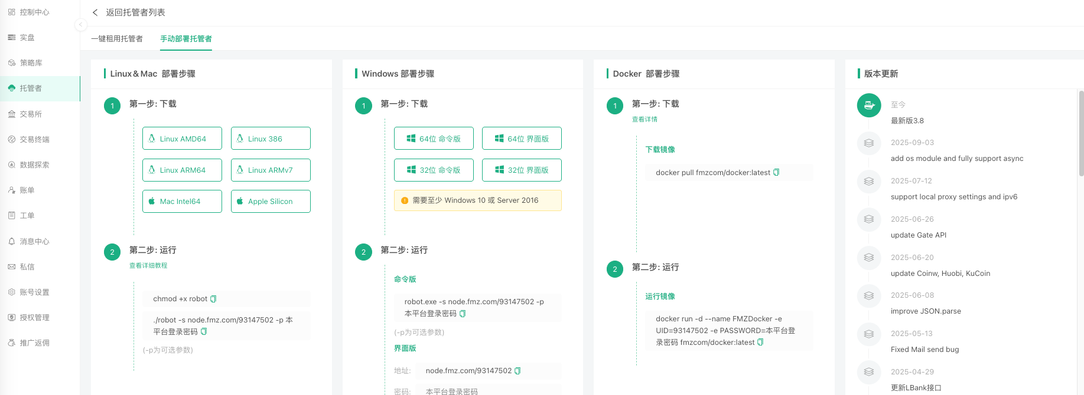The image size is (1084, 395).
Task: Open the 查看详细教程 link
Action: 148,265
